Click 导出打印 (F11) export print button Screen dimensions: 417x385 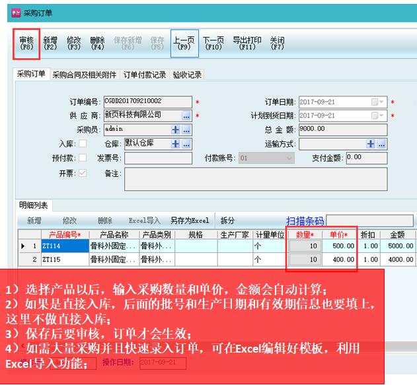tap(246, 43)
